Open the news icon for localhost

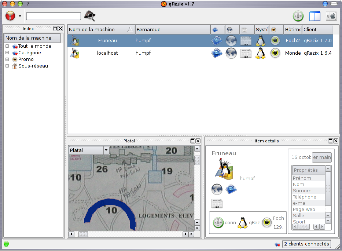pyautogui.click(x=246, y=53)
